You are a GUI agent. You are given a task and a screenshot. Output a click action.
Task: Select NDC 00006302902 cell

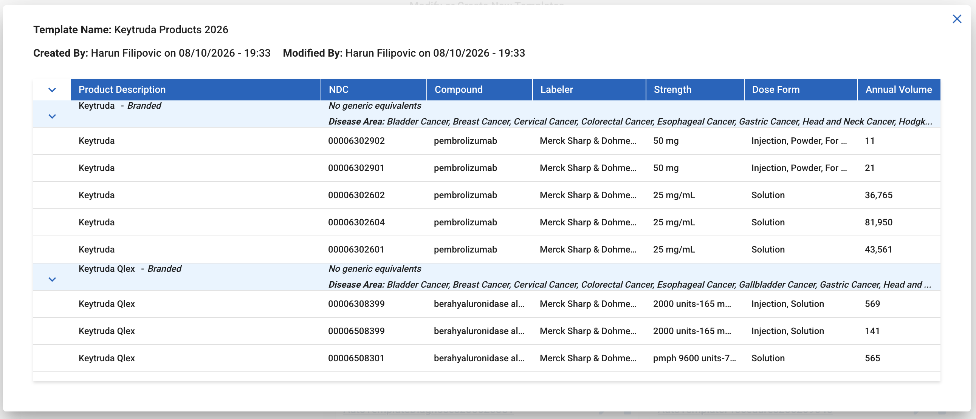(356, 141)
